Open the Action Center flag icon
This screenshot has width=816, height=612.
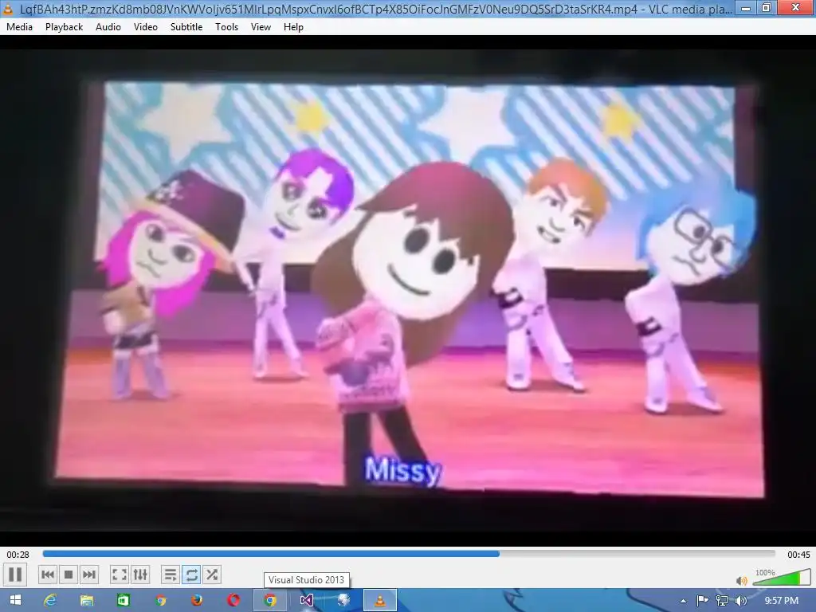pyautogui.click(x=702, y=601)
